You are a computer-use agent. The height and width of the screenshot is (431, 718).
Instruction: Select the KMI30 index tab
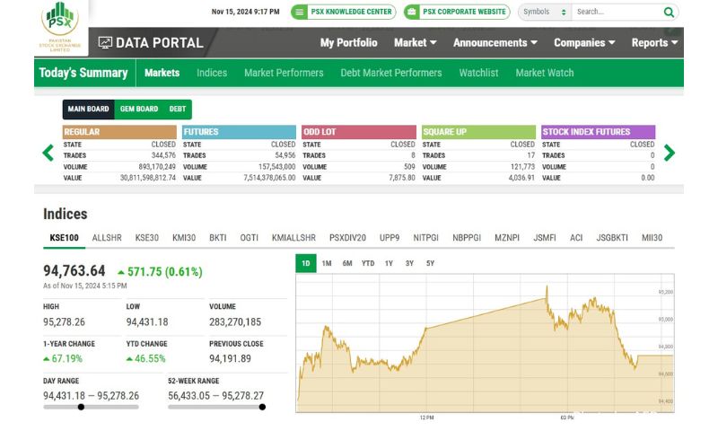(184, 238)
